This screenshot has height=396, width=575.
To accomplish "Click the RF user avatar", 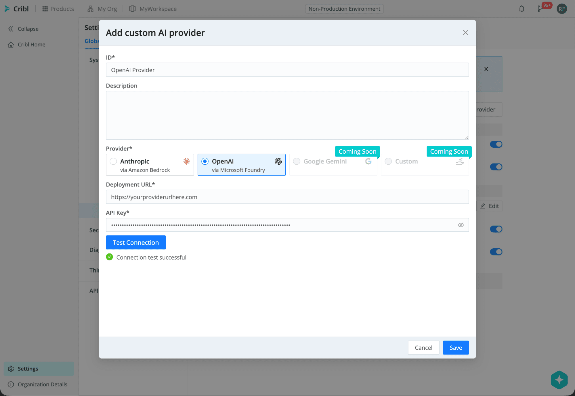I will [x=562, y=9].
